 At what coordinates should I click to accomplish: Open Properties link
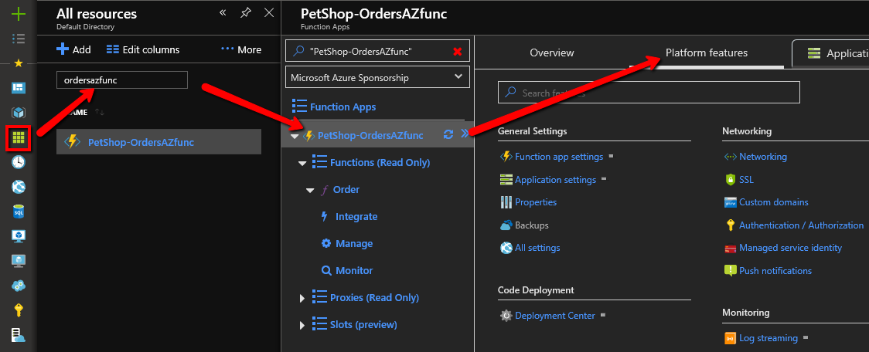click(536, 202)
